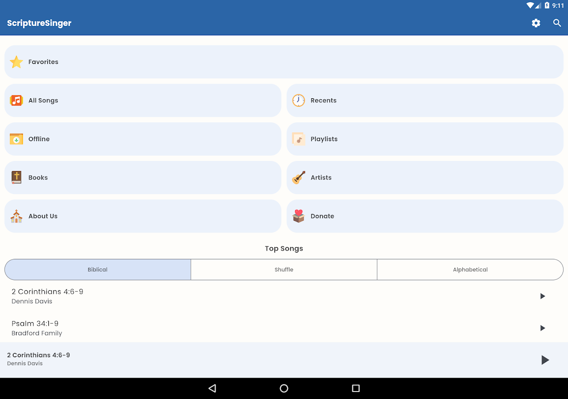This screenshot has height=399, width=568.
Task: Open settings via the gear icon
Action: pos(536,23)
